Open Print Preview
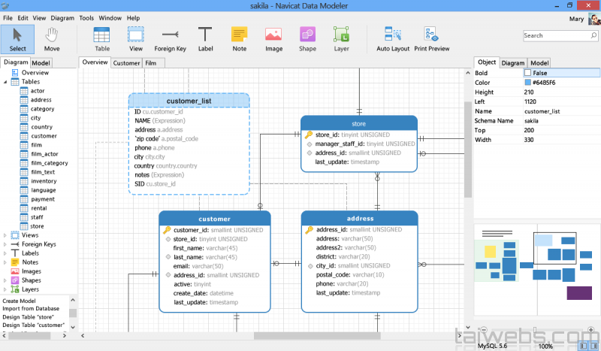The height and width of the screenshot is (351, 601). (x=431, y=38)
